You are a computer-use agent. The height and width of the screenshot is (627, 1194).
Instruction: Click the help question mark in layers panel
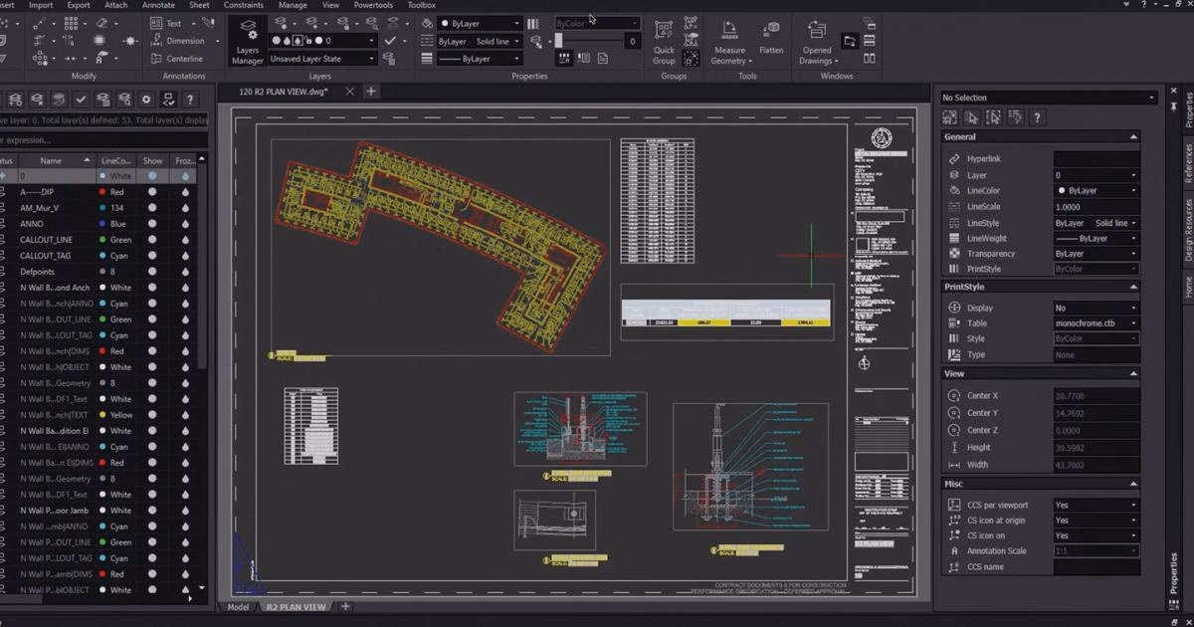pyautogui.click(x=189, y=100)
